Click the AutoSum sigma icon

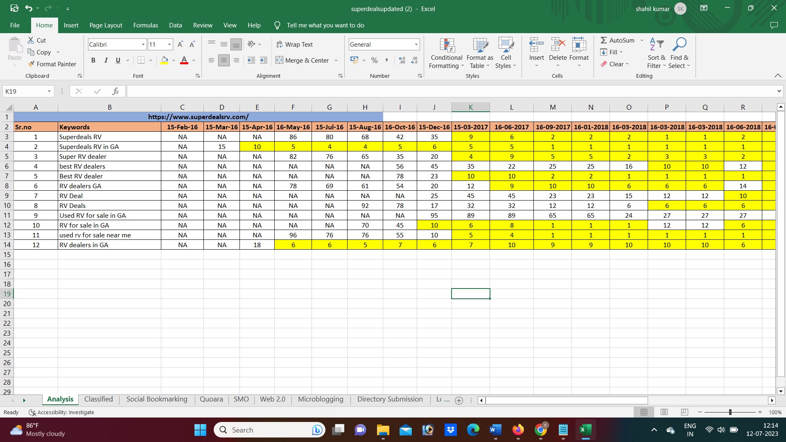tap(604, 40)
